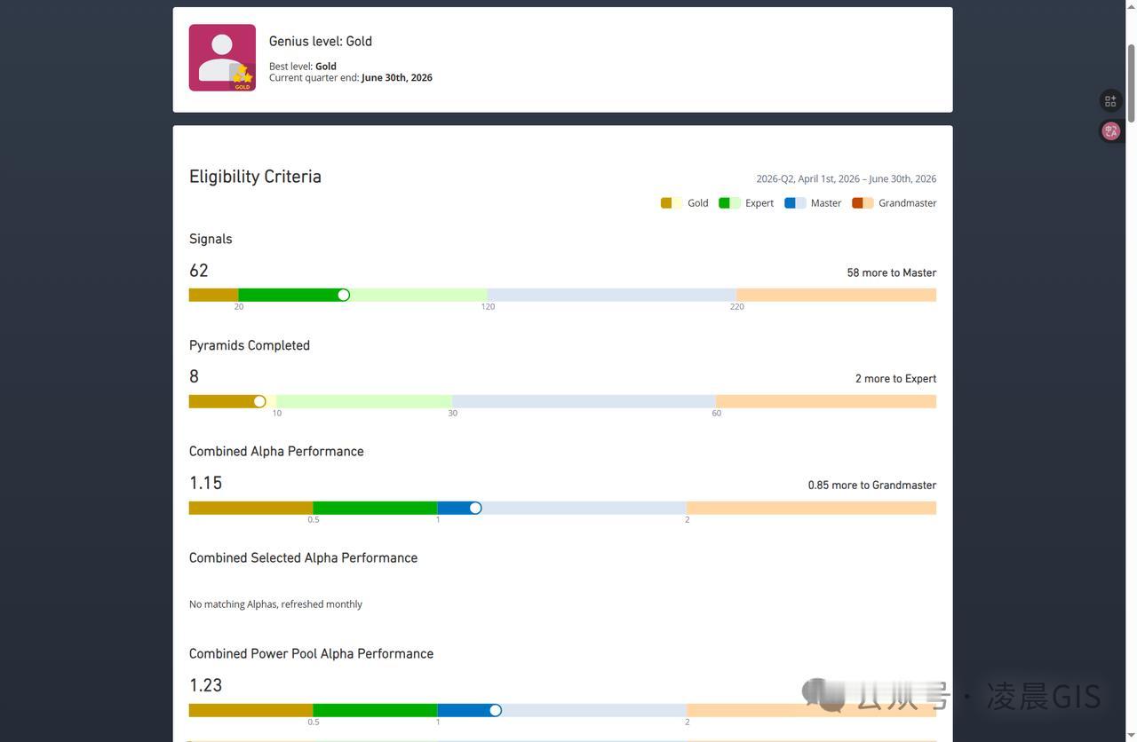Click the pink translate floating icon
This screenshot has height=742, width=1137.
tap(1110, 131)
